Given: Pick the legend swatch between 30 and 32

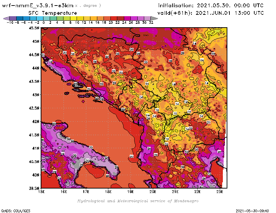Looking at the screenshot, I should [x=147, y=18].
